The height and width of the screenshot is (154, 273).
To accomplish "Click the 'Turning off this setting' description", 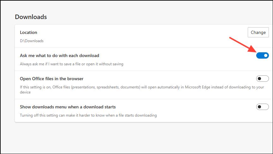I will pyautogui.click(x=88, y=115).
